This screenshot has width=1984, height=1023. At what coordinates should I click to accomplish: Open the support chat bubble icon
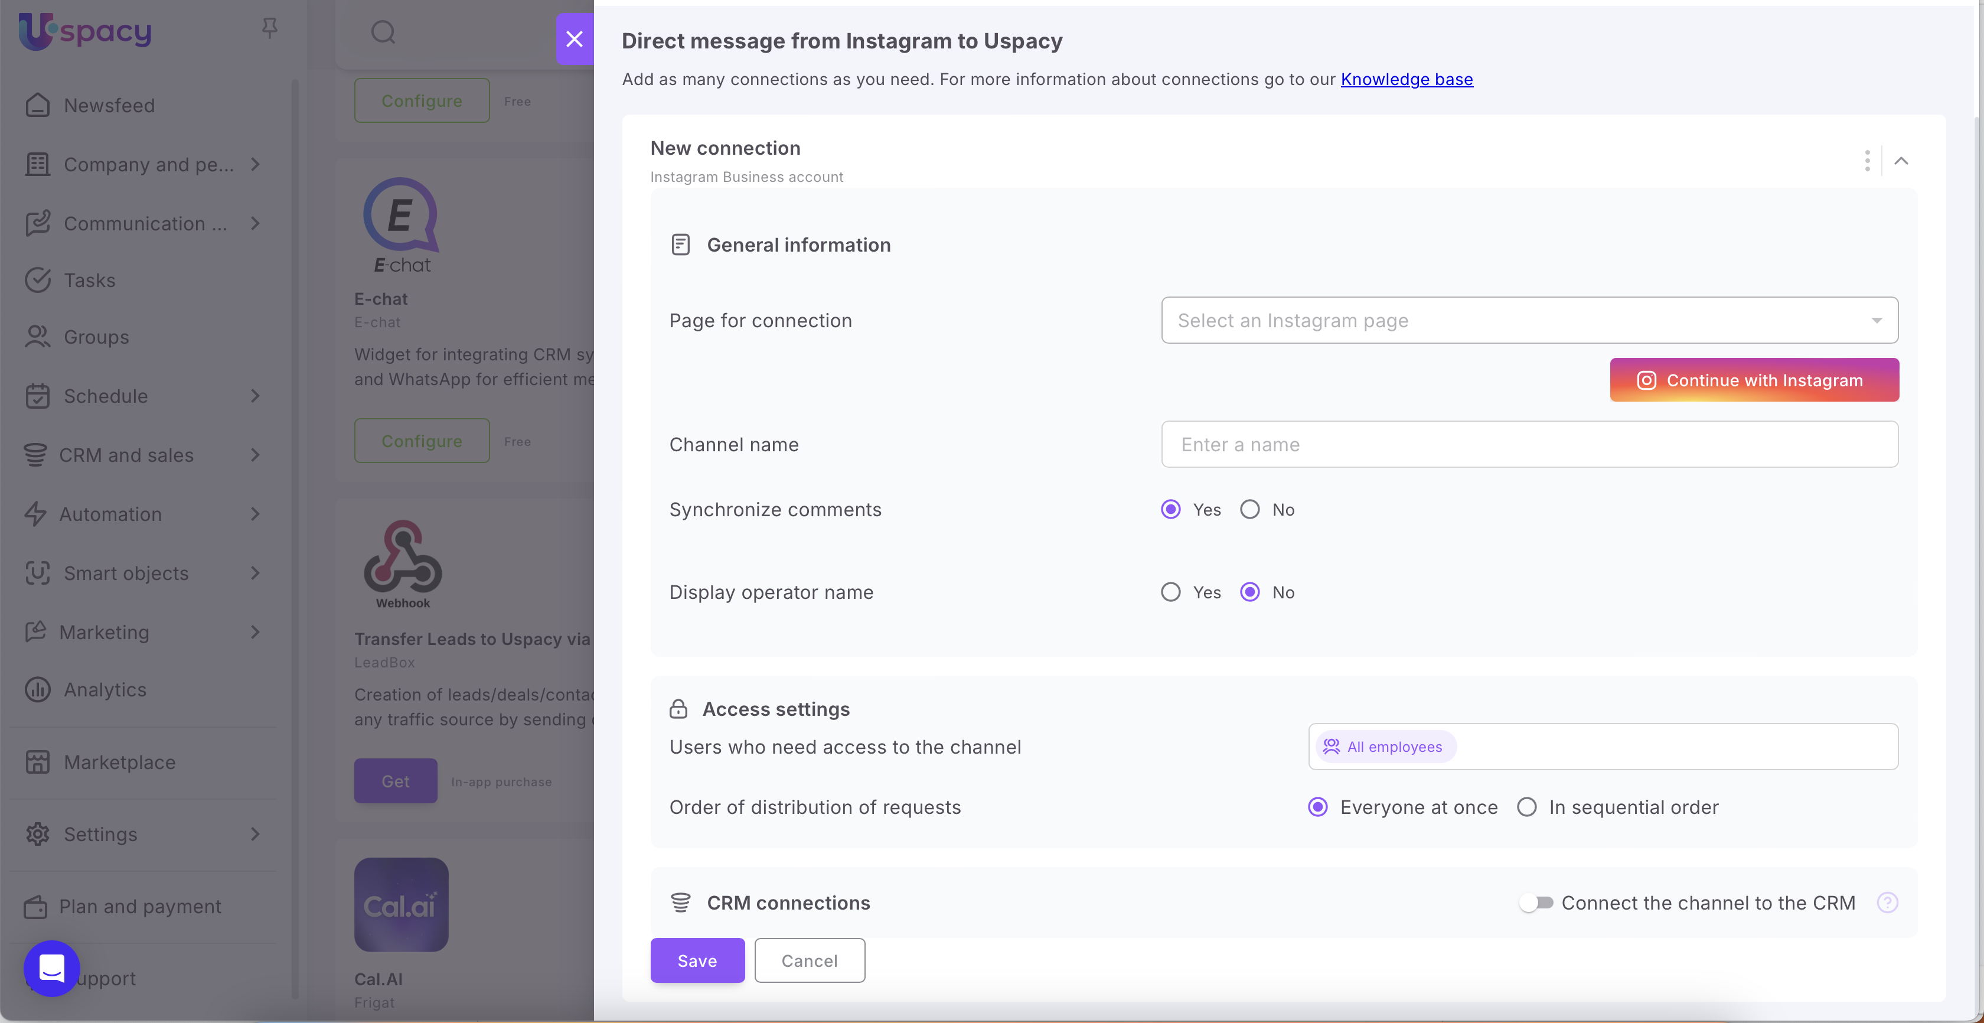[x=51, y=968]
